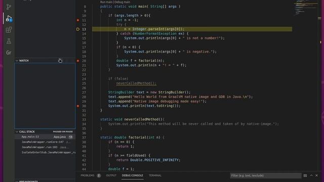Open the Gradle (Gr) view
This screenshot has width=324, height=182.
click(x=9, y=53)
